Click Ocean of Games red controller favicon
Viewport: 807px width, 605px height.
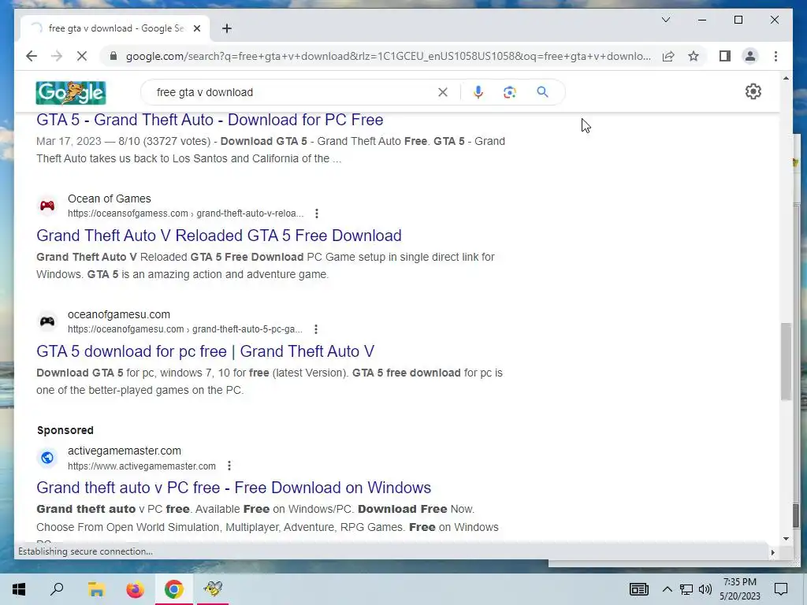pos(47,206)
